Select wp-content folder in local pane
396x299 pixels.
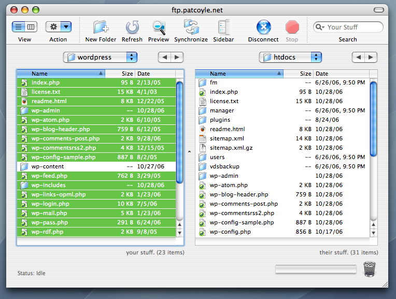click(96, 167)
